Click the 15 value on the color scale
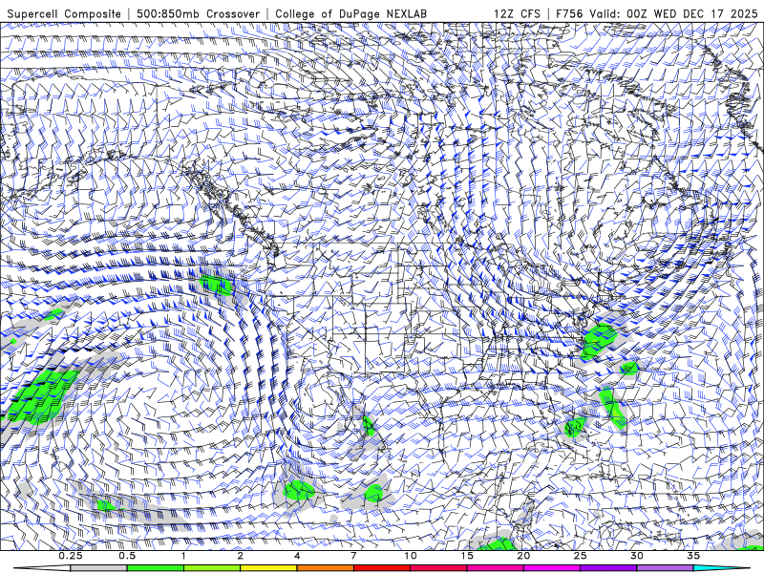This screenshot has width=764, height=573. click(x=467, y=556)
